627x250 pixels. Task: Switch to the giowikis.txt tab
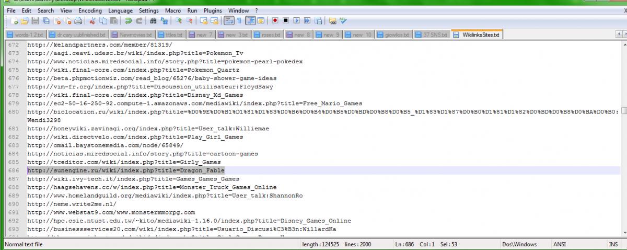394,35
